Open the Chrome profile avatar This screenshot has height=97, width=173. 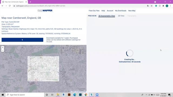coord(167,6)
